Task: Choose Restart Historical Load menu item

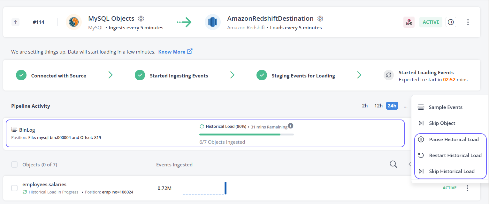Action: click(x=450, y=155)
